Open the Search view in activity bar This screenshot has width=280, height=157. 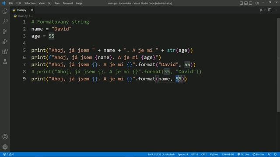pyautogui.click(x=5, y=21)
